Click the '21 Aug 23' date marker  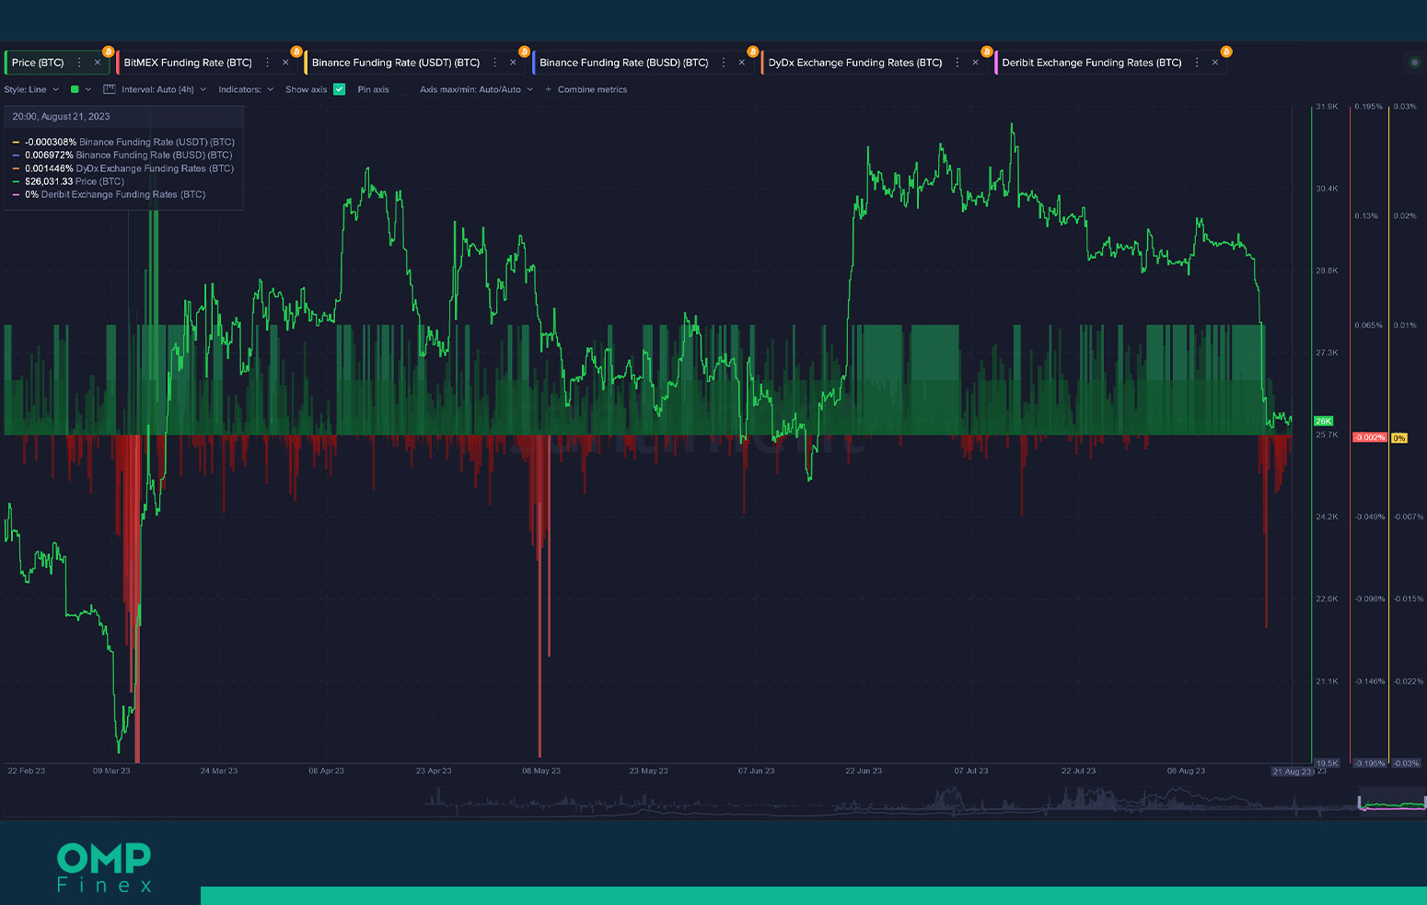(1293, 772)
